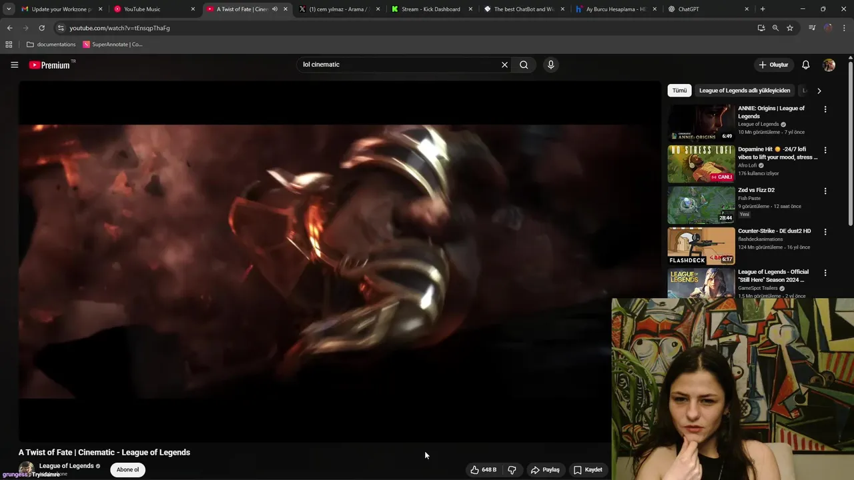This screenshot has height=480, width=854.
Task: Open media control icon in browser toolbar
Action: (812, 28)
